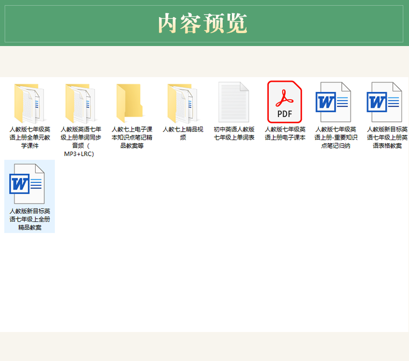Click label 人教版新目标英语七年级上全册精品教案

point(30,219)
